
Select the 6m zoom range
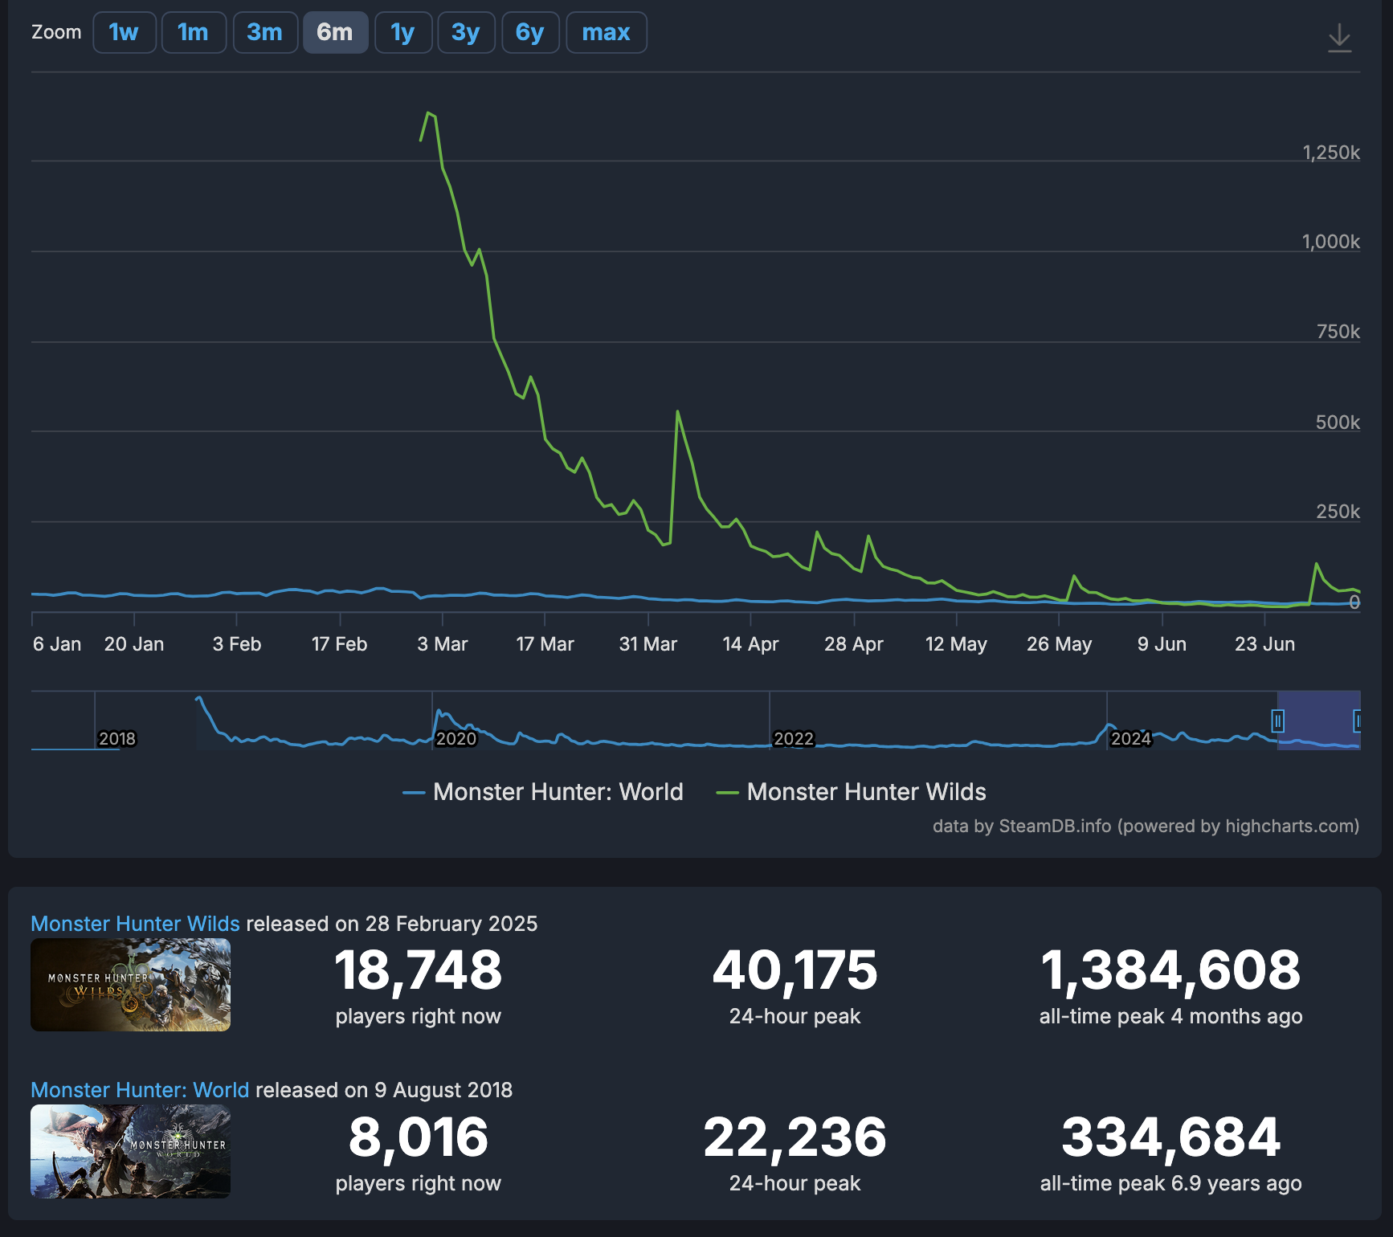(x=335, y=33)
